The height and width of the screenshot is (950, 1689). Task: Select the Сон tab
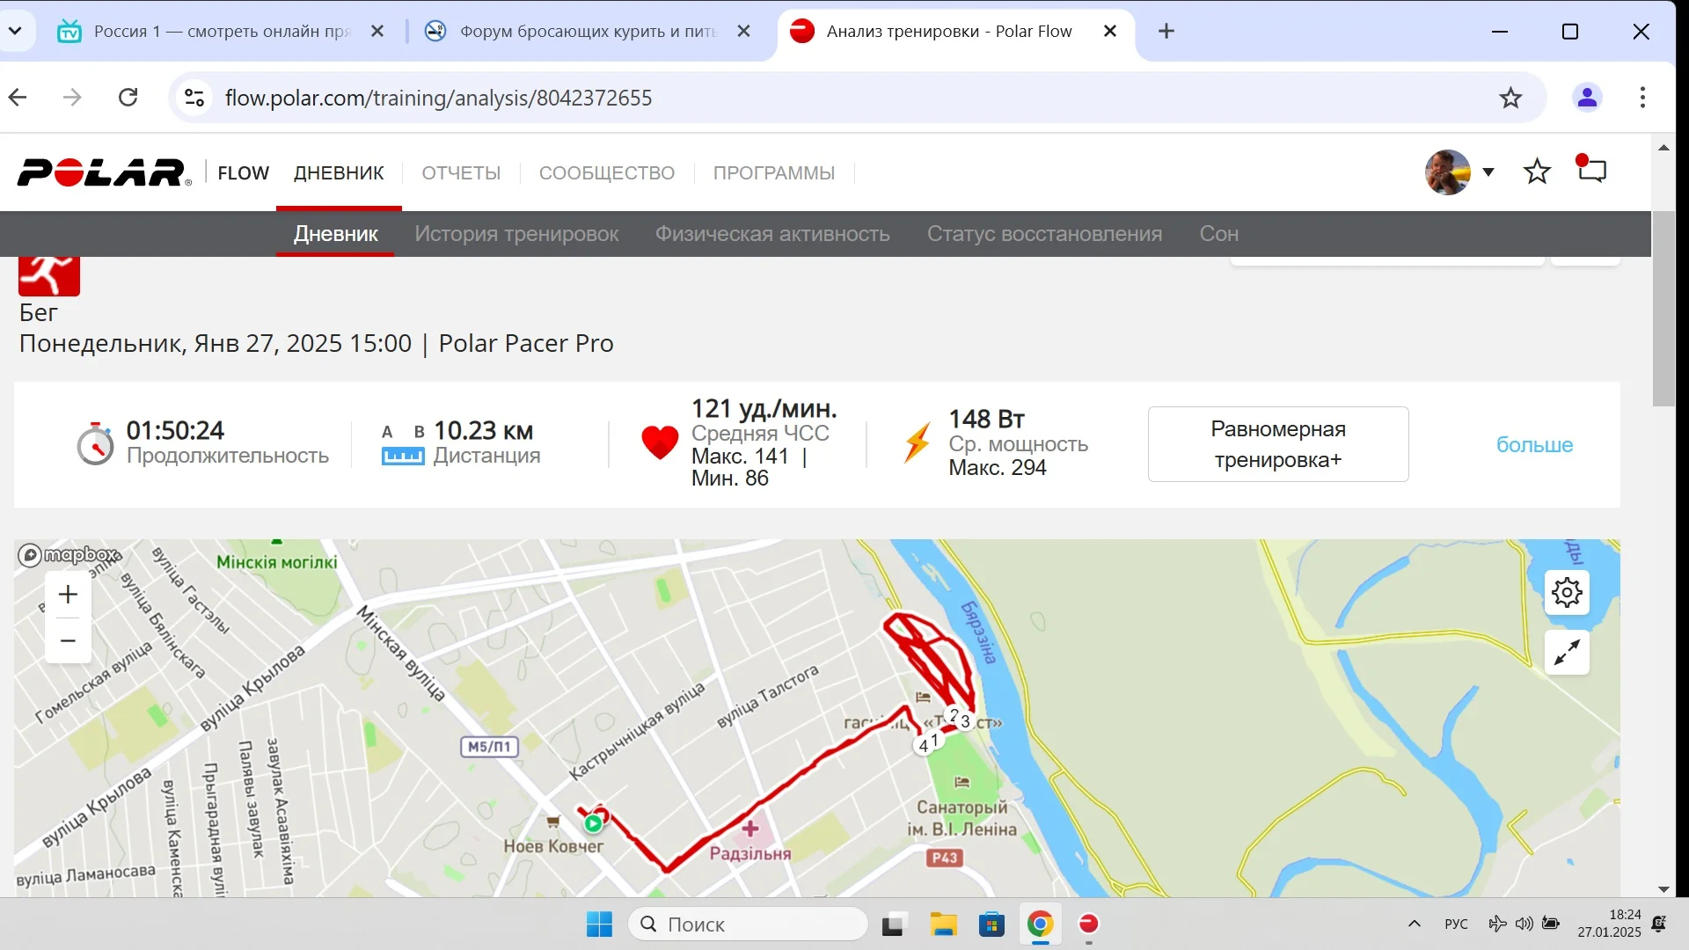click(x=1218, y=234)
